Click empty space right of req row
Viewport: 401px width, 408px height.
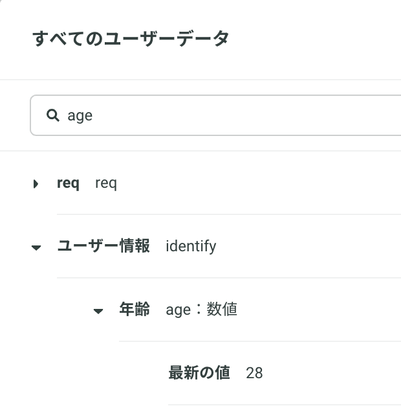(x=260, y=183)
